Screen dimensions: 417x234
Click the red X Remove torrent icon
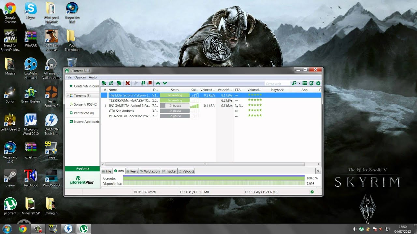pyautogui.click(x=128, y=84)
